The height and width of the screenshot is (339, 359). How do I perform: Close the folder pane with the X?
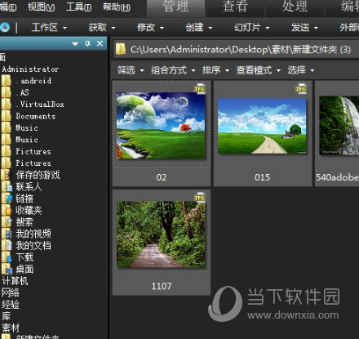pyautogui.click(x=100, y=43)
